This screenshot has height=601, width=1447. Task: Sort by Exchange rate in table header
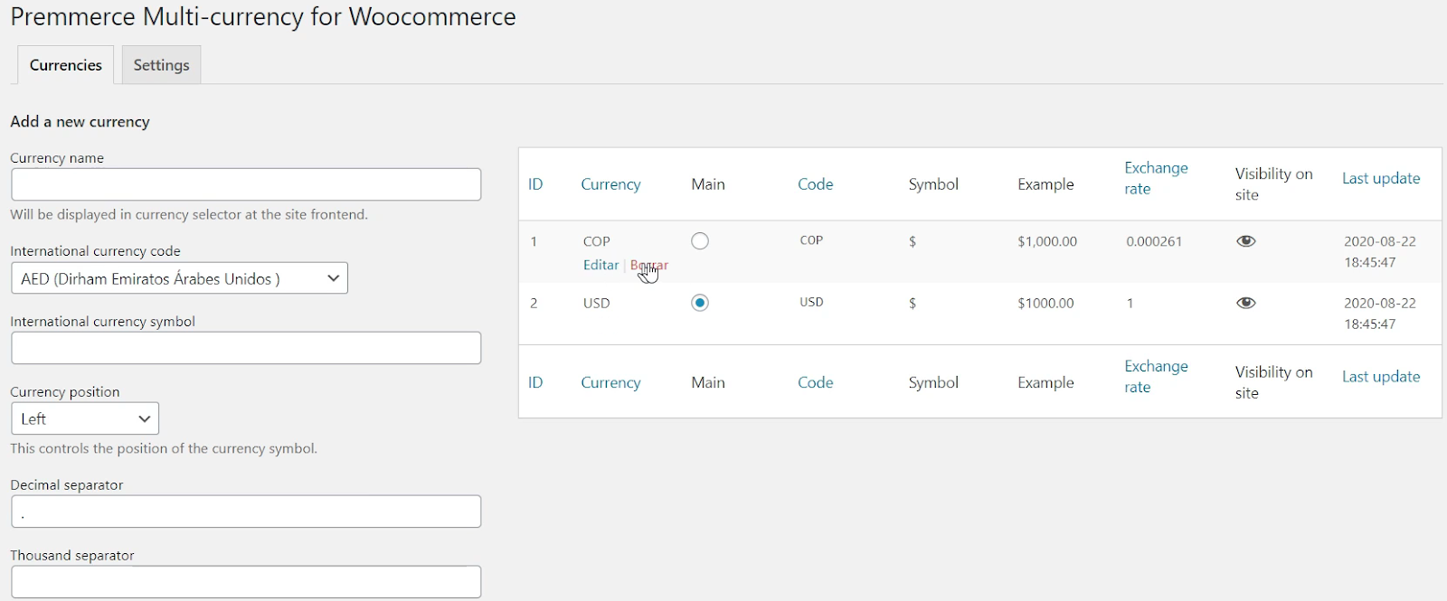click(x=1156, y=178)
